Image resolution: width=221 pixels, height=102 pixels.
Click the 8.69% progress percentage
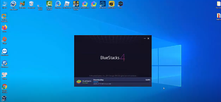[x=148, y=80]
